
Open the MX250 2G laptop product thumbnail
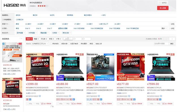point(40,67)
